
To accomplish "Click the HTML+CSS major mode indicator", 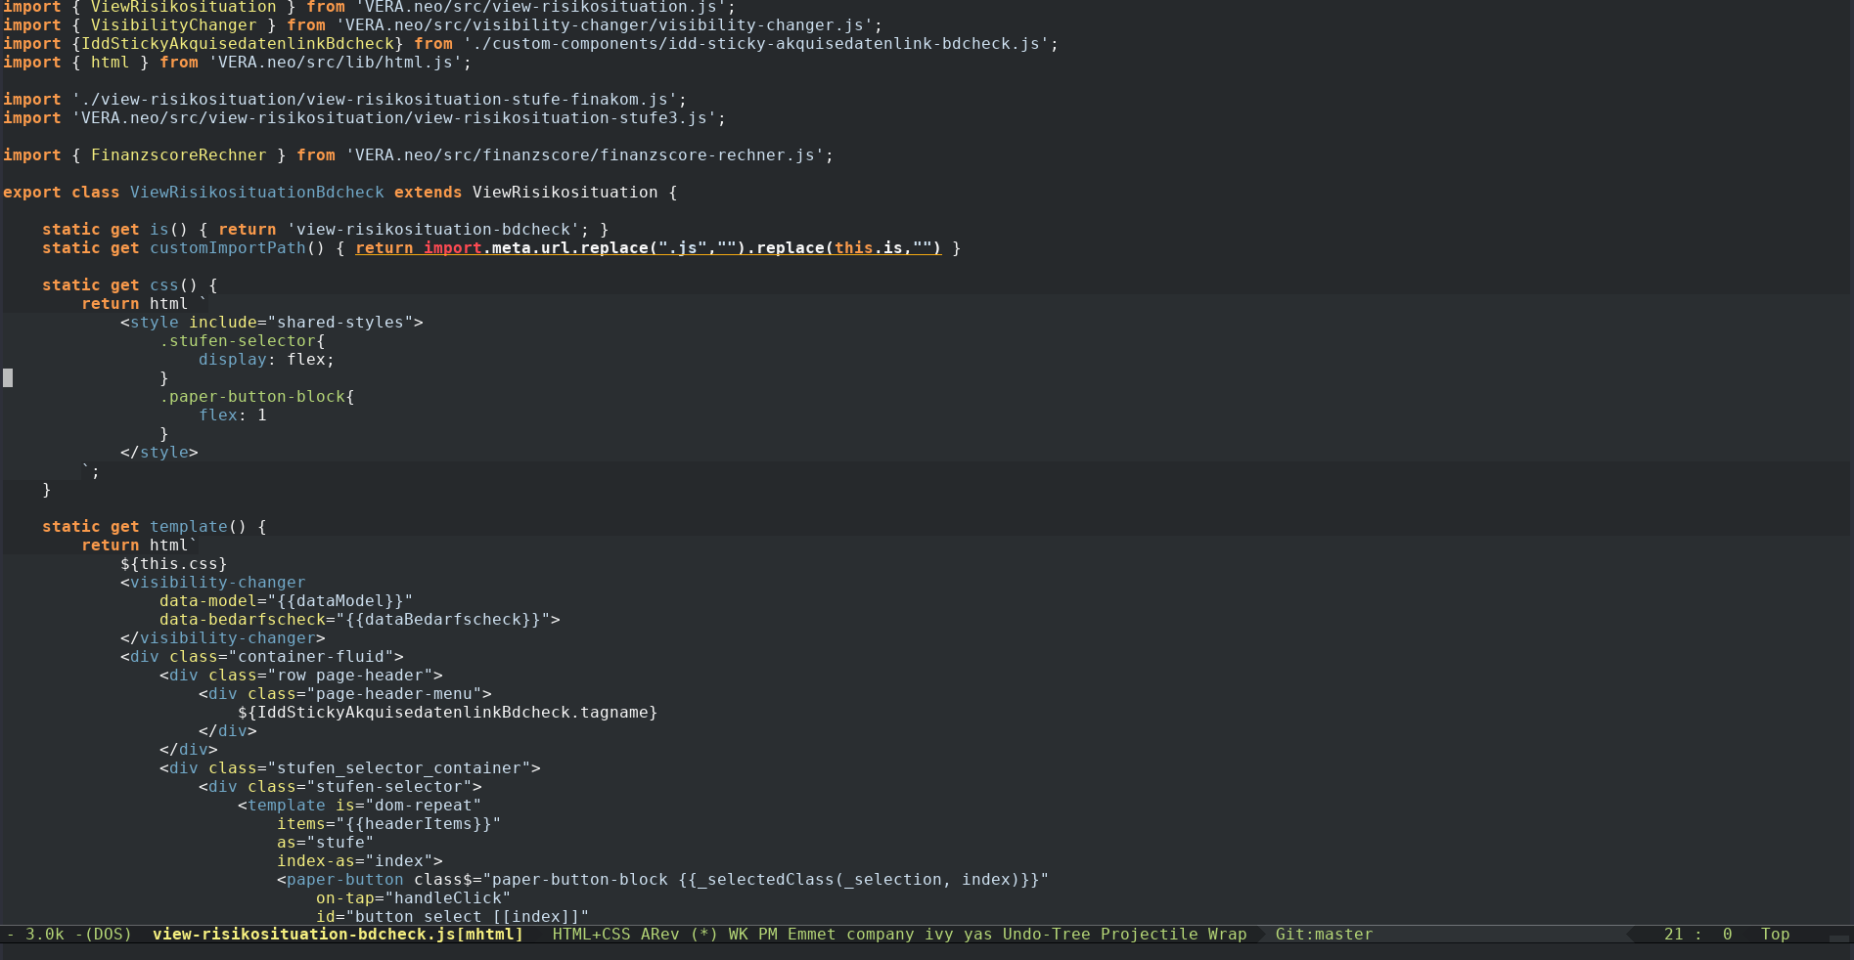I will 591,935.
